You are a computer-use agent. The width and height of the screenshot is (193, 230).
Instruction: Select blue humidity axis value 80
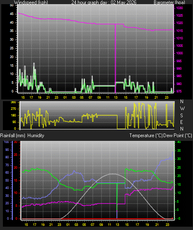click(7, 157)
